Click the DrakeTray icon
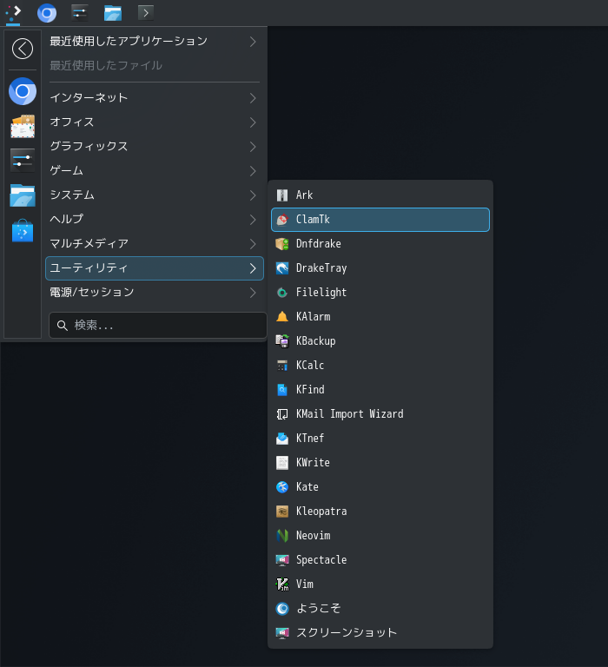Viewport: 608px width, 667px height. [x=282, y=268]
